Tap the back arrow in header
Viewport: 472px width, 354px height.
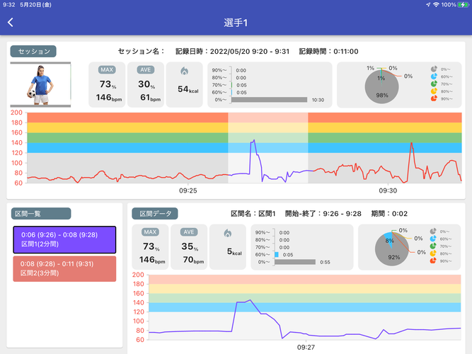tap(11, 22)
